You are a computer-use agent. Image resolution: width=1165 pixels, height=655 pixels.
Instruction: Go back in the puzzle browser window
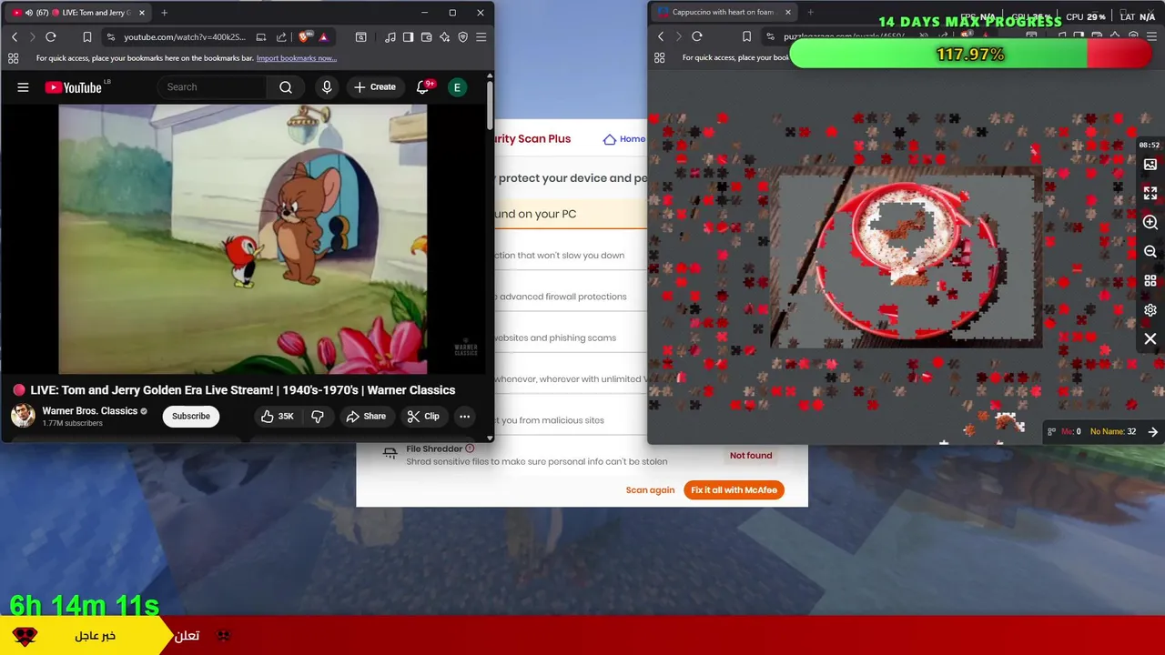[x=661, y=37]
